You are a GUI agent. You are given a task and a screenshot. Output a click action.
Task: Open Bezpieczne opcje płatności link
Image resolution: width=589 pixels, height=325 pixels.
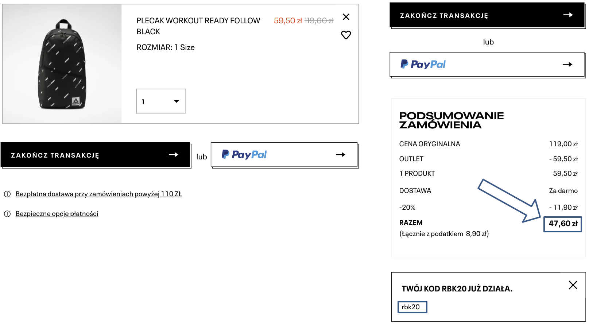(57, 214)
